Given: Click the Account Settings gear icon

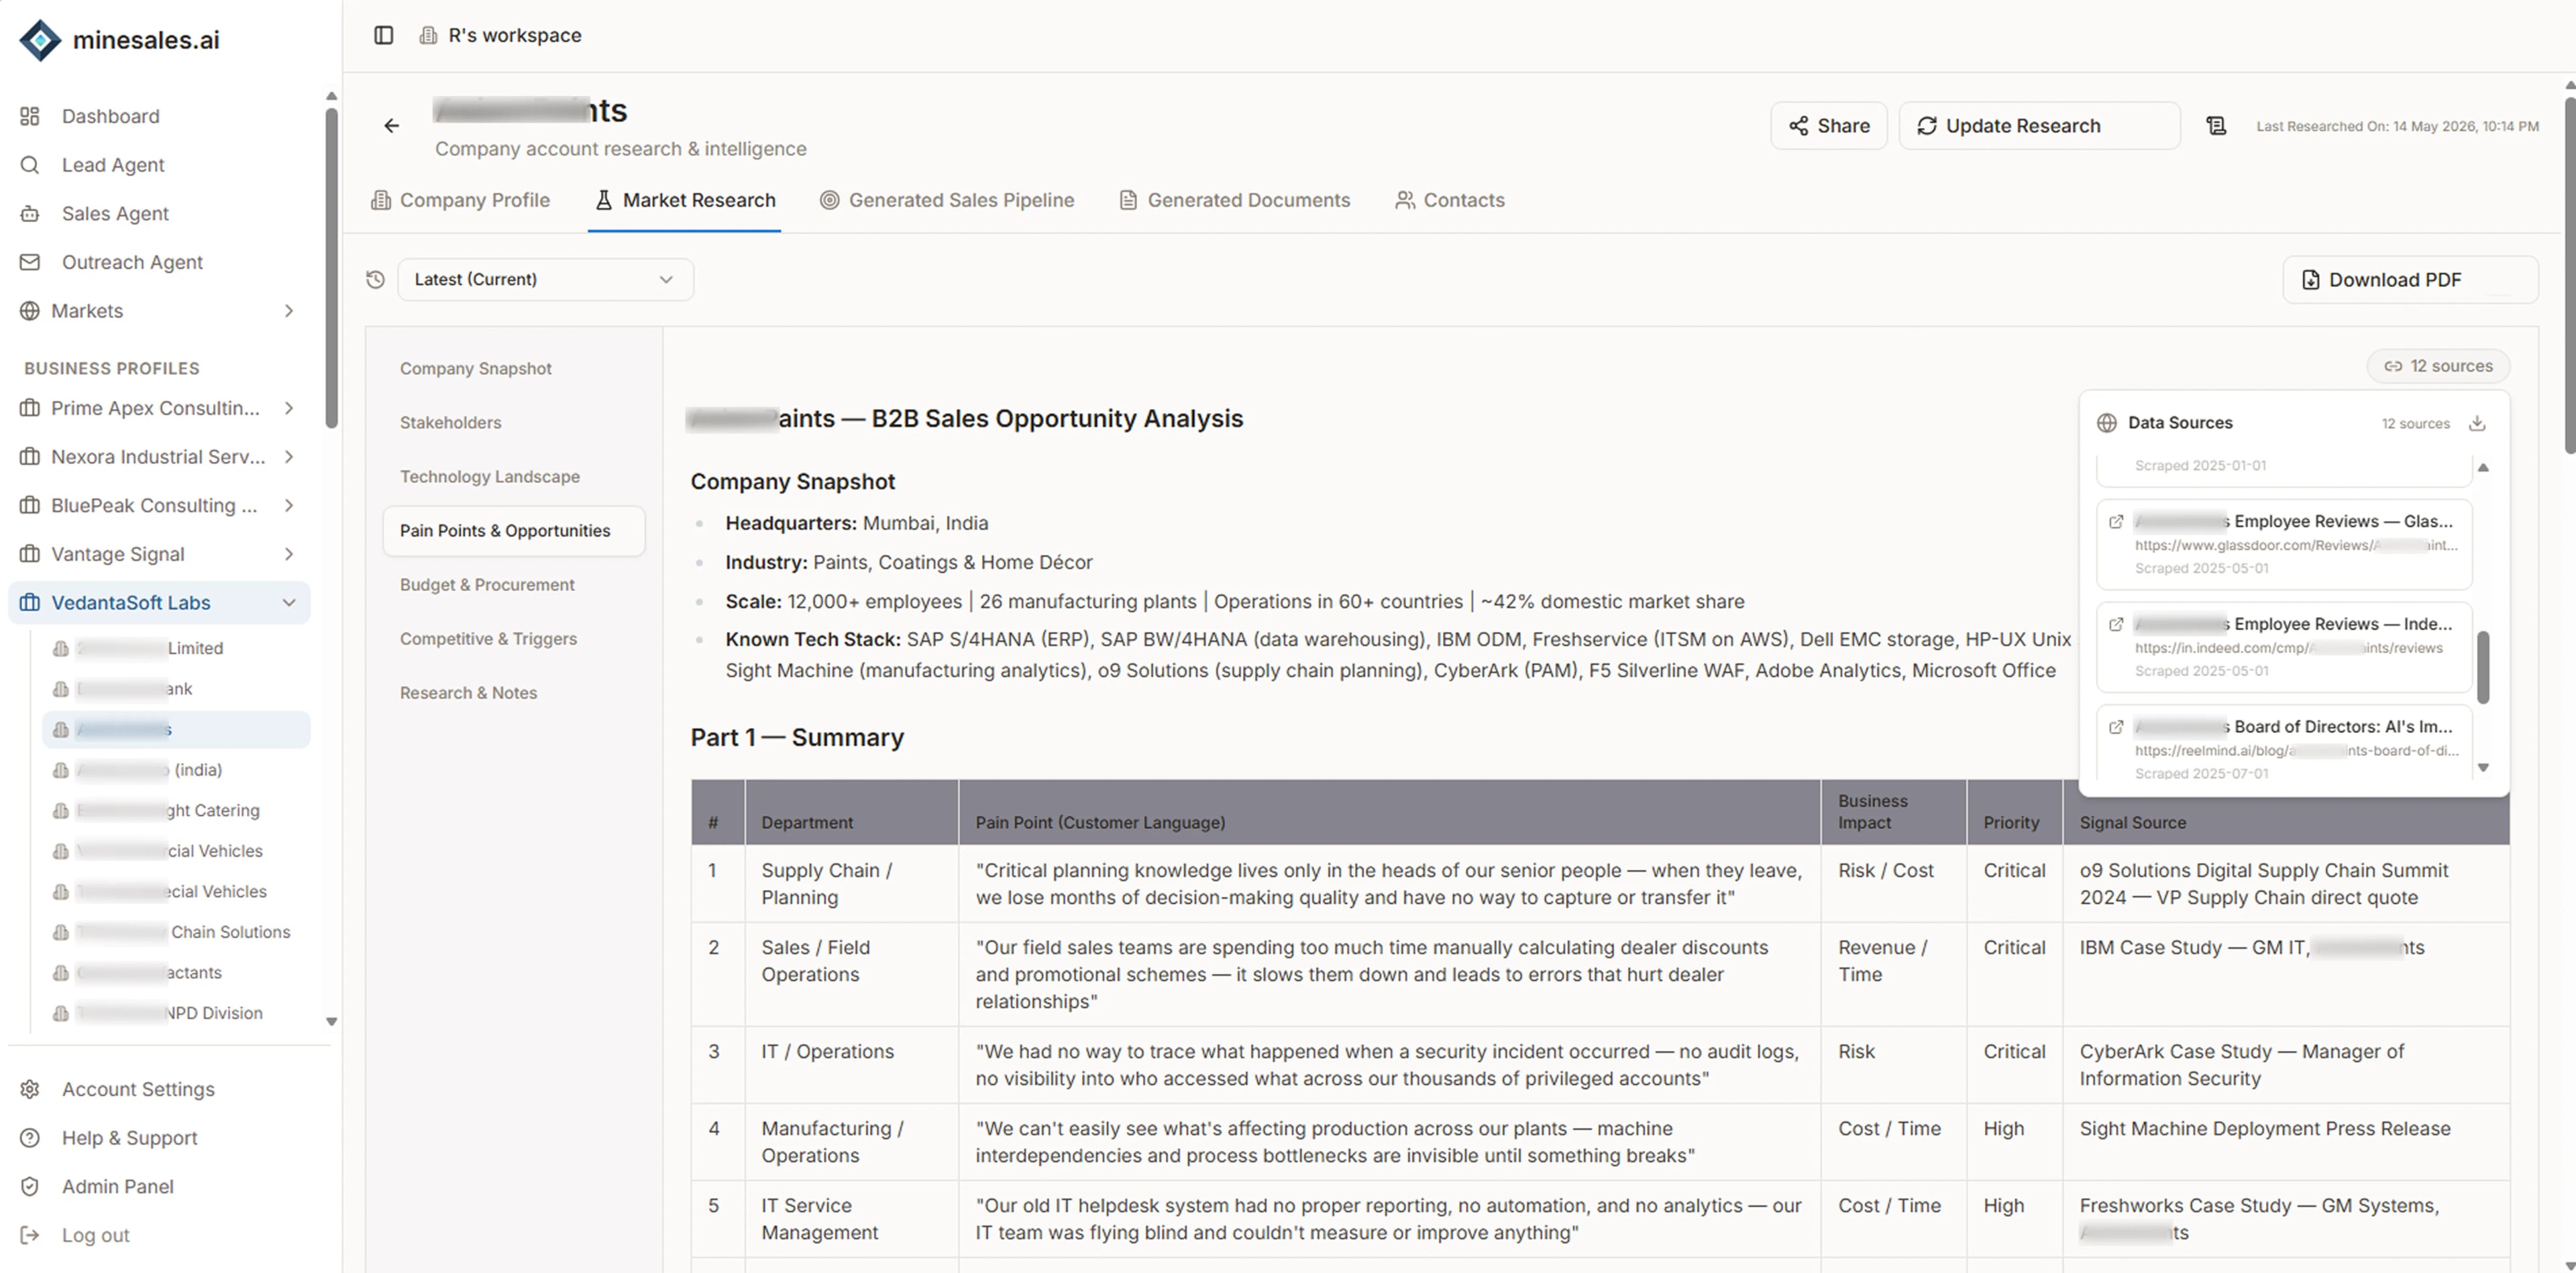Looking at the screenshot, I should 30,1089.
